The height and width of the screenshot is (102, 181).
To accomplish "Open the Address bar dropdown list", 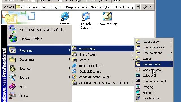I will [x=137, y=7].
